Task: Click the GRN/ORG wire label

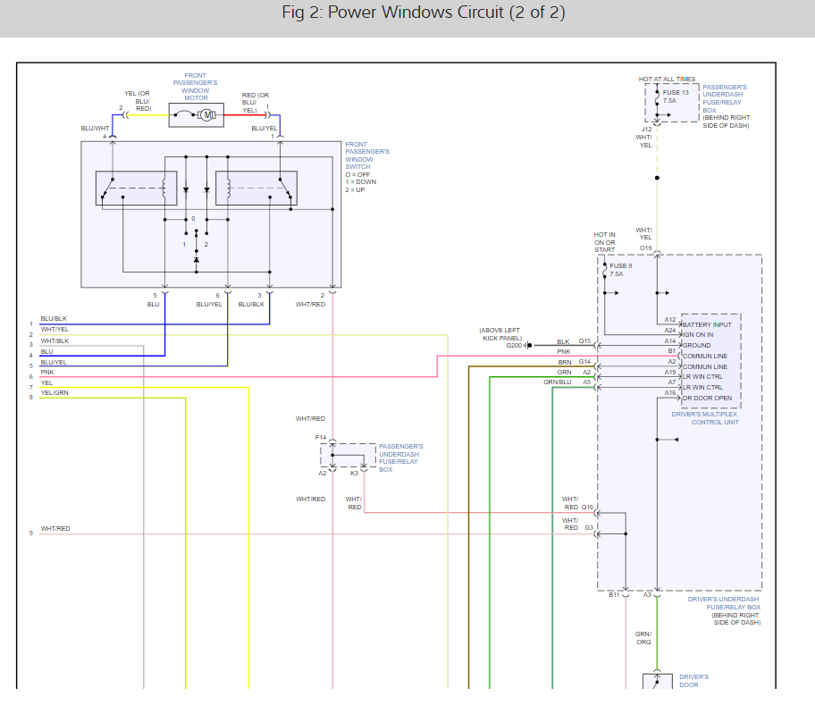Action: (x=643, y=638)
